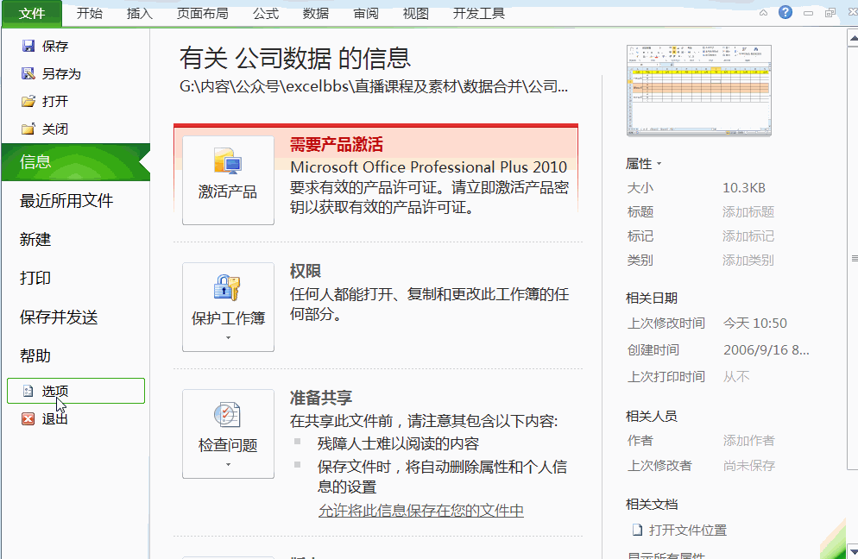This screenshot has height=559, width=858.
Task: Open file location (打开文件位置)
Action: pos(679,530)
